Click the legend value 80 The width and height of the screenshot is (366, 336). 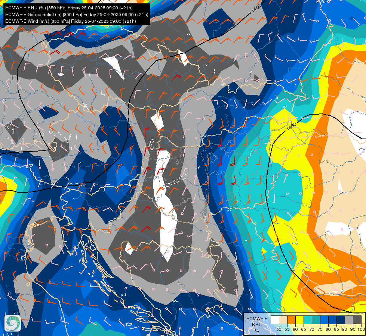click(328, 330)
